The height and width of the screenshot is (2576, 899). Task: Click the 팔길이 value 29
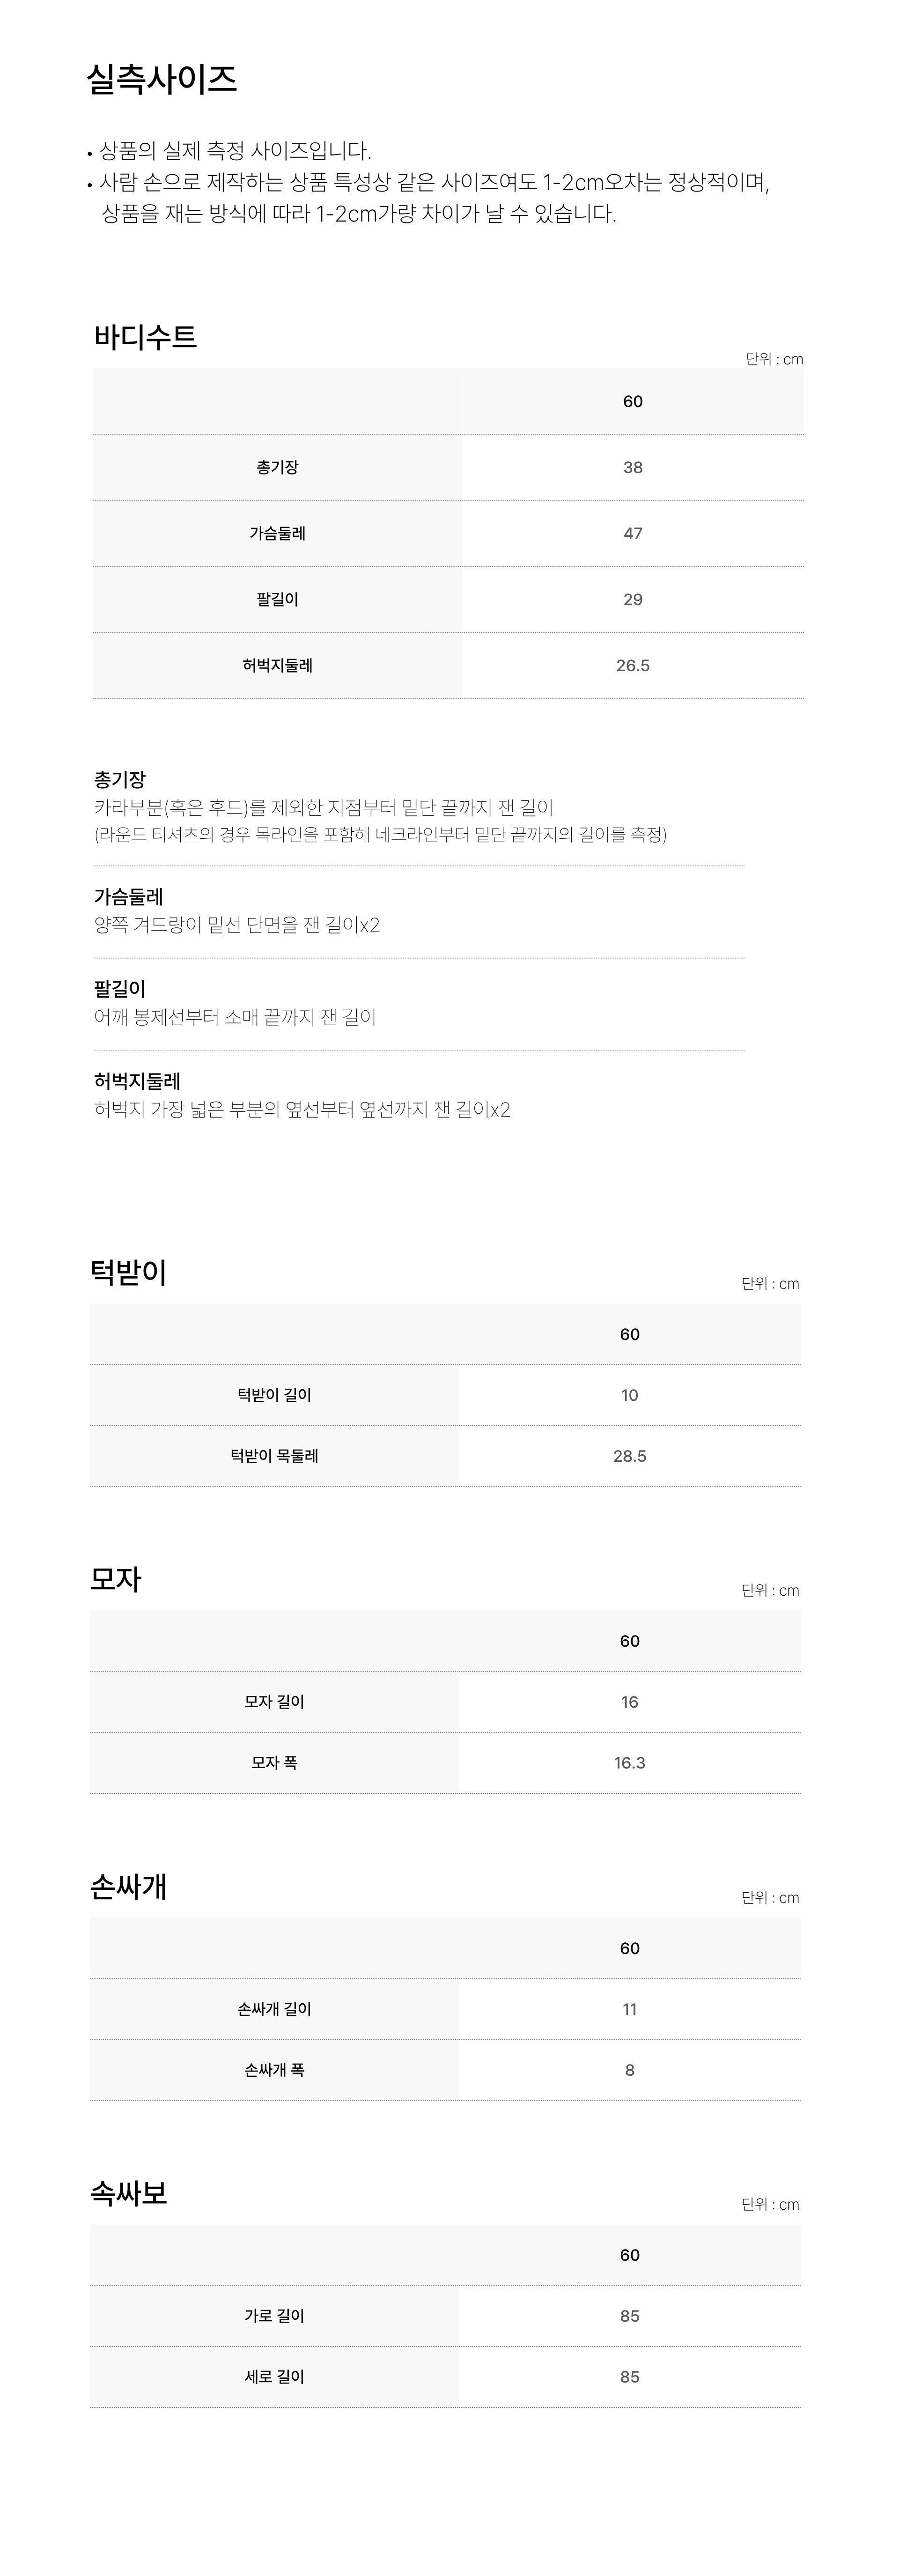[x=633, y=599]
